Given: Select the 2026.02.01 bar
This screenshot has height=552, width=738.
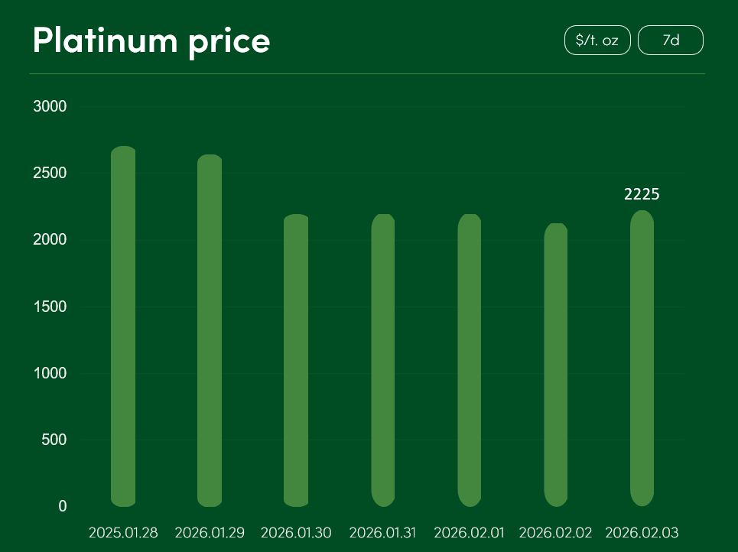Looking at the screenshot, I should coord(469,360).
